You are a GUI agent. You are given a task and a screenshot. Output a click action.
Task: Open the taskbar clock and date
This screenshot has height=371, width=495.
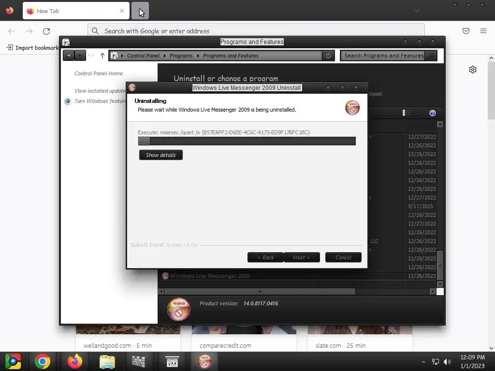[473, 361]
